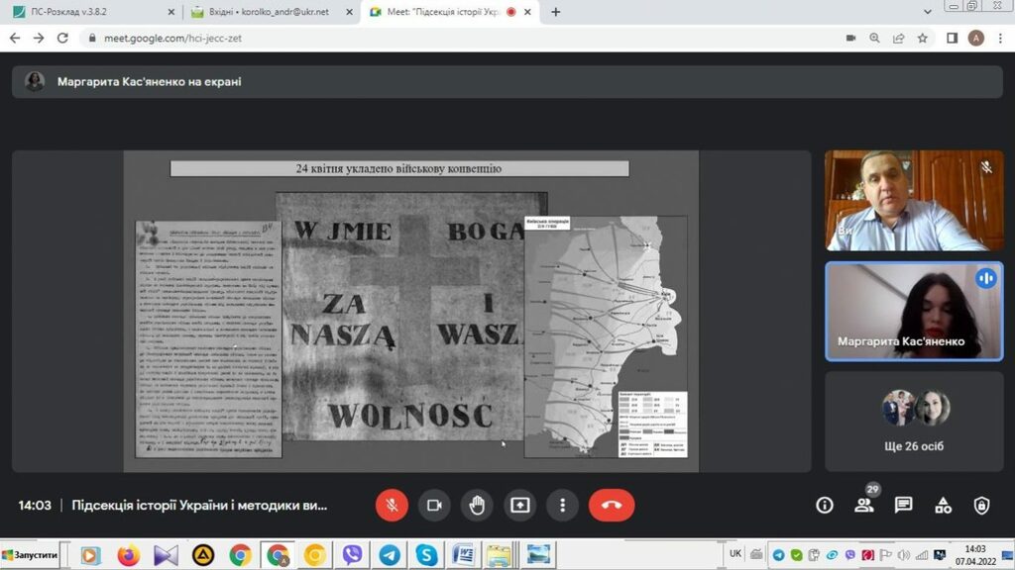Switch to the Вхідні ukr.net mail tab
The image size is (1015, 570).
click(x=268, y=12)
